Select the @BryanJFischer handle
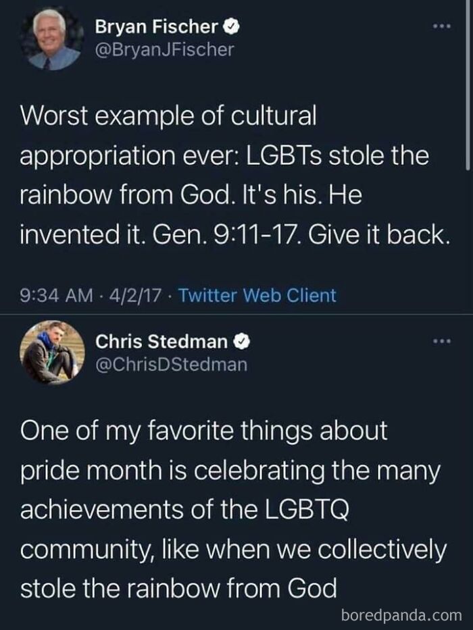473x630 pixels. coord(164,49)
